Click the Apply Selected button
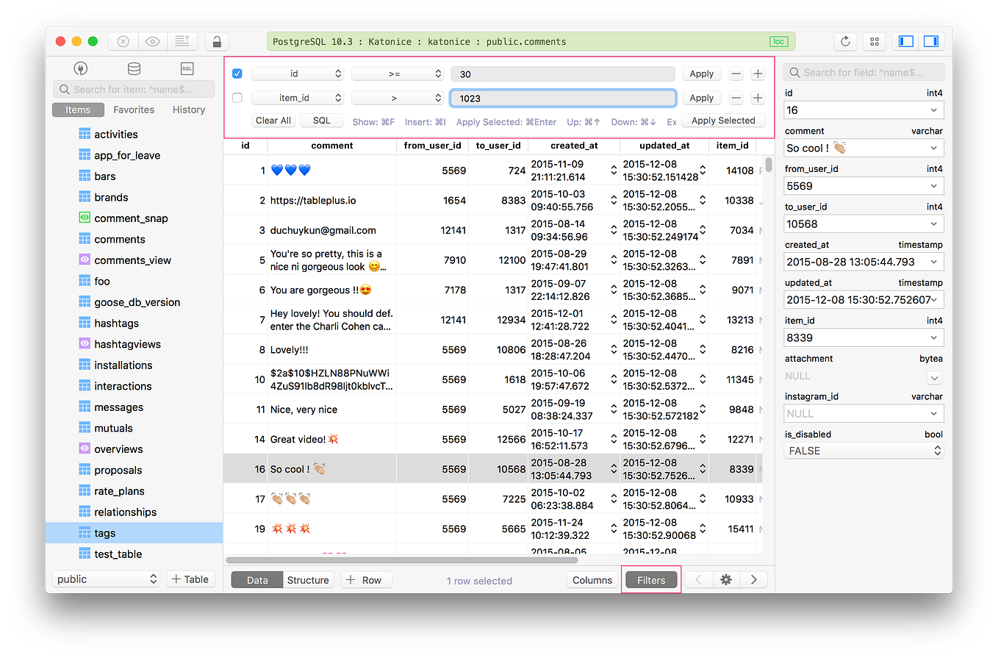 [x=723, y=120]
